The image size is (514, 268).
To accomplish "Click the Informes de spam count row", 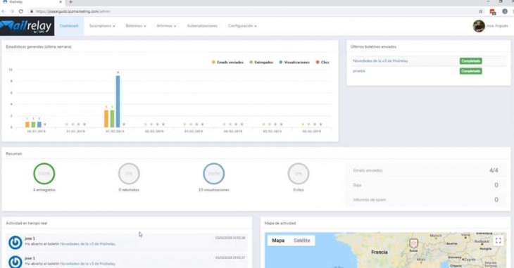I will pyautogui.click(x=426, y=200).
